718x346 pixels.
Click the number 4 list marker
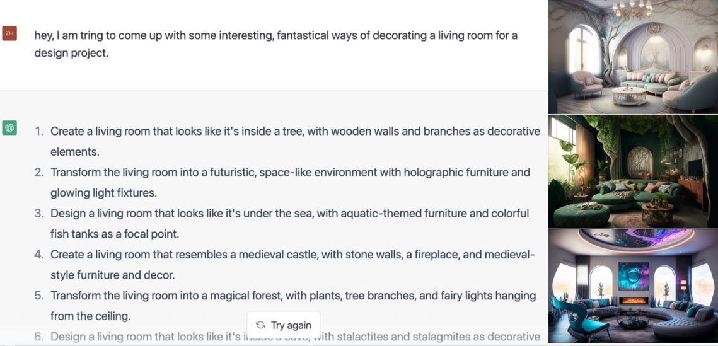(x=39, y=255)
